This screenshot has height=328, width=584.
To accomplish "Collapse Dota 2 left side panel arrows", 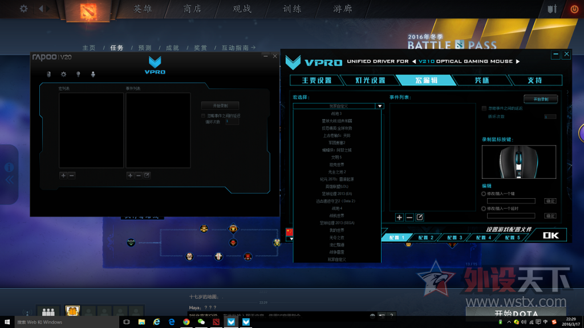I will 10,180.
